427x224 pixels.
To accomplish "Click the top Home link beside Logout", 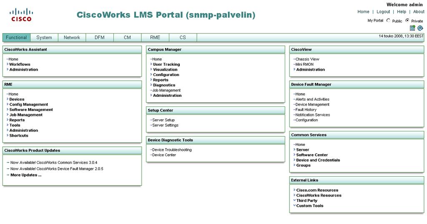I will coord(363,12).
